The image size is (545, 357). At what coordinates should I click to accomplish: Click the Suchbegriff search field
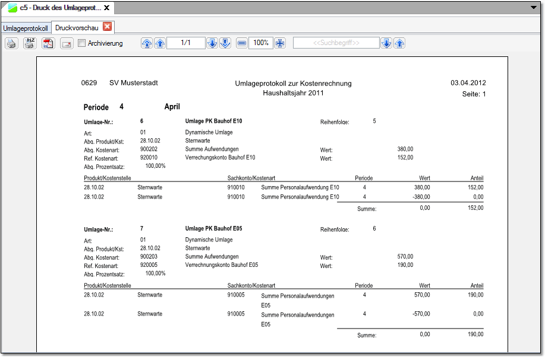pyautogui.click(x=336, y=43)
